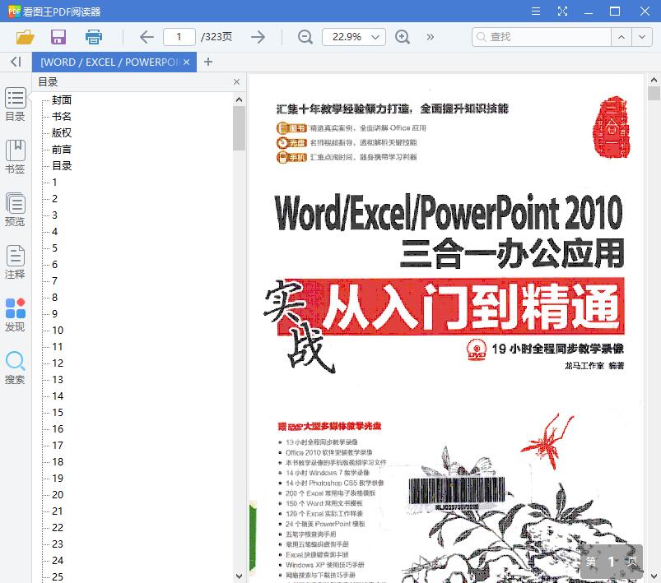Image resolution: width=661 pixels, height=583 pixels.
Task: Go to the next page arrow
Action: pyautogui.click(x=258, y=37)
